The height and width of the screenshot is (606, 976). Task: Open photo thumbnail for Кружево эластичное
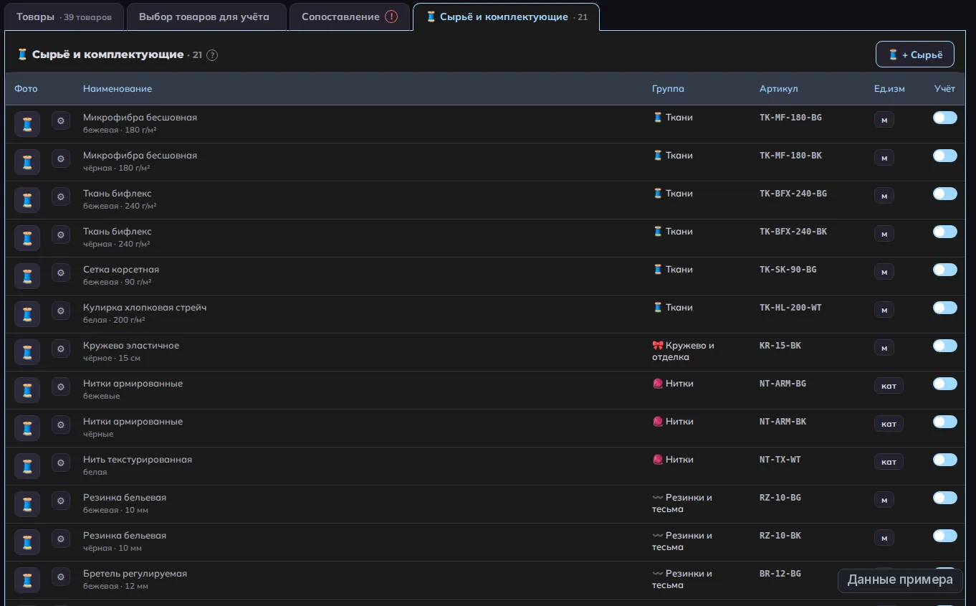27,352
